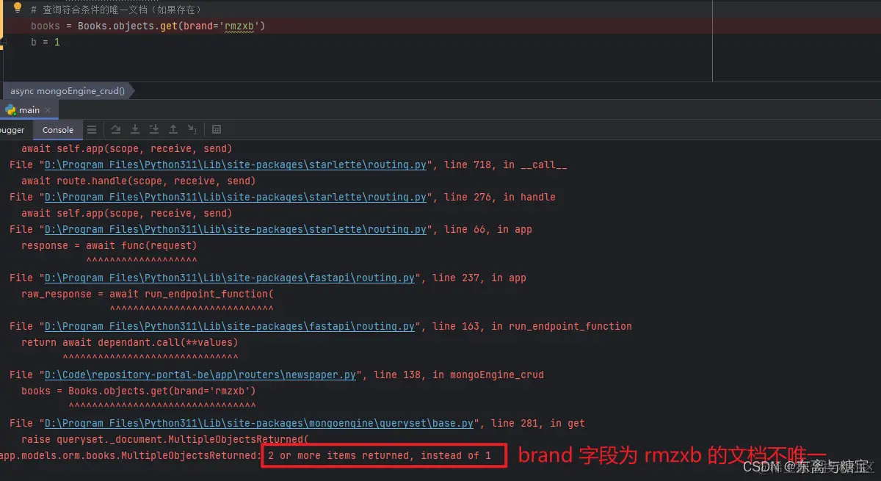Click console line 'await route.handle(scope, receive, send)'
This screenshot has width=881, height=481.
point(139,181)
